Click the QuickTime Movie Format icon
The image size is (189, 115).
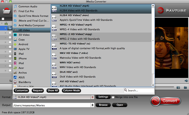click(15, 16)
